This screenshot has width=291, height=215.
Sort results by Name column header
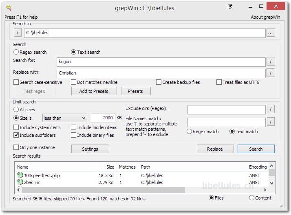(x=55, y=167)
